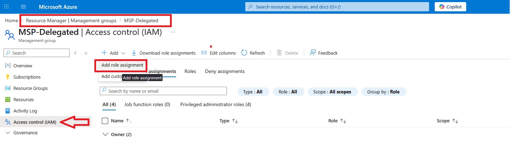The image size is (510, 141).
Task: Collapse the Owner (2) group
Action: pos(105,134)
